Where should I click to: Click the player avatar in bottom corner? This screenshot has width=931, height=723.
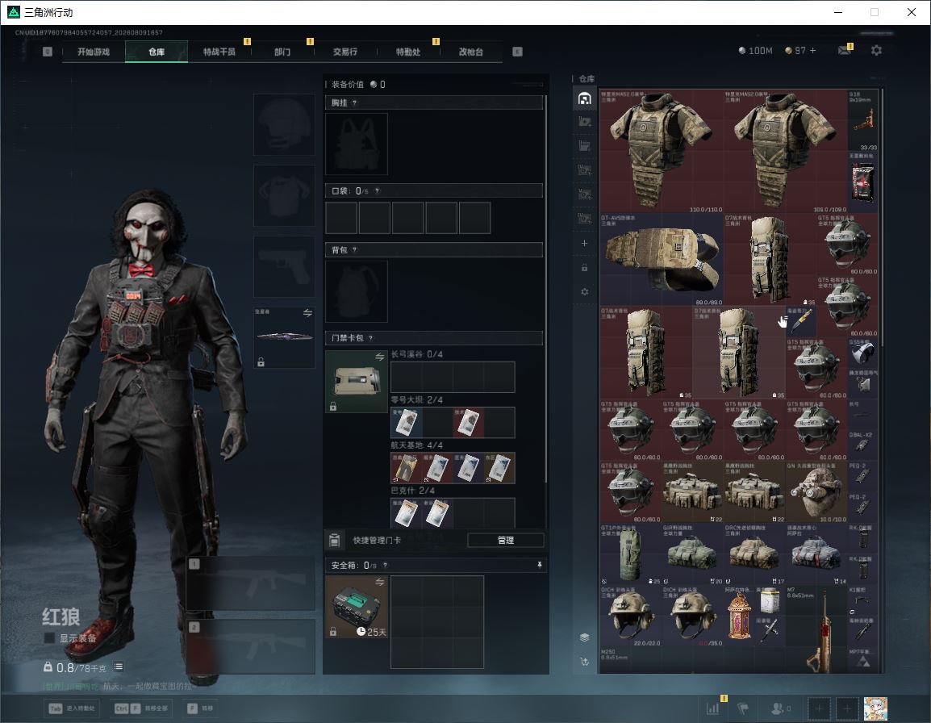tap(875, 708)
